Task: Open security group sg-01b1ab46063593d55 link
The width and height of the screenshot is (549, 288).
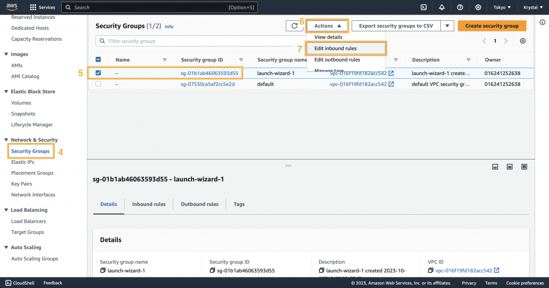Action: (210, 73)
